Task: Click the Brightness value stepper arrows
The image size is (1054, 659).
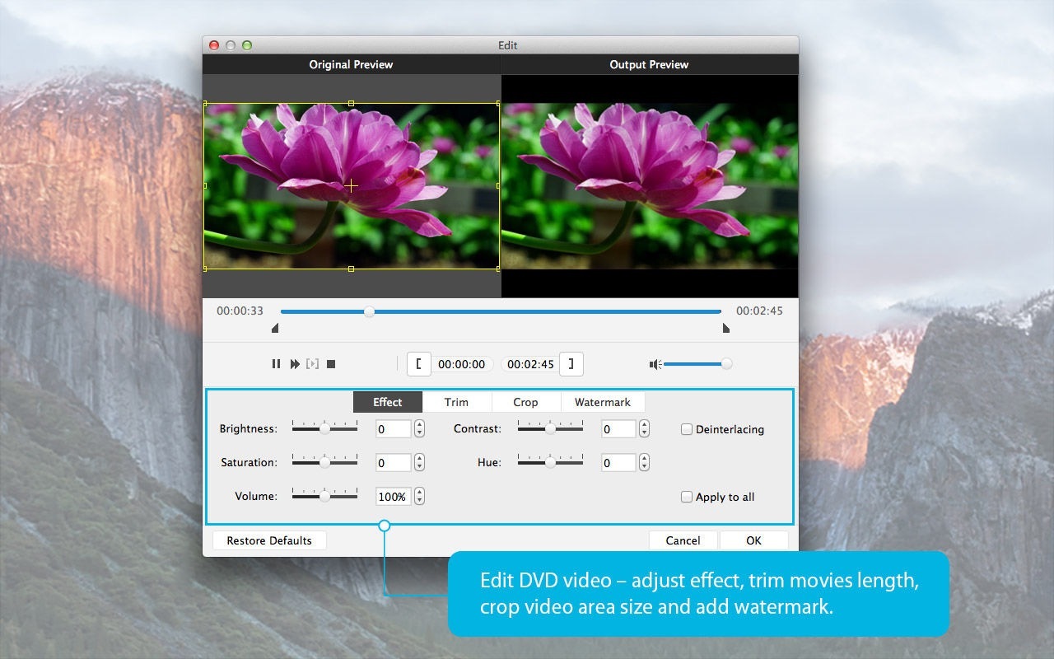Action: point(419,428)
